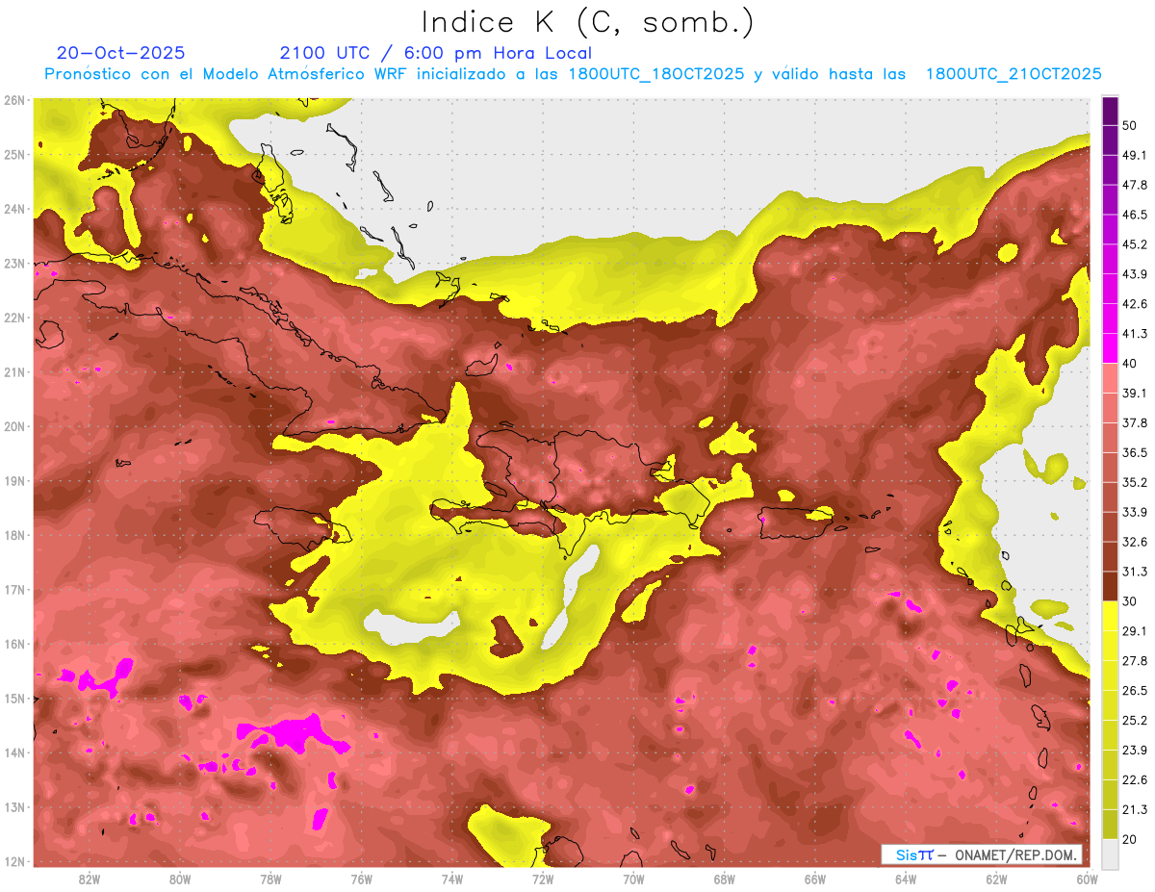1155x892 pixels.
Task: Select the olive segment between 20 and 21.3
Action: coord(1110,825)
